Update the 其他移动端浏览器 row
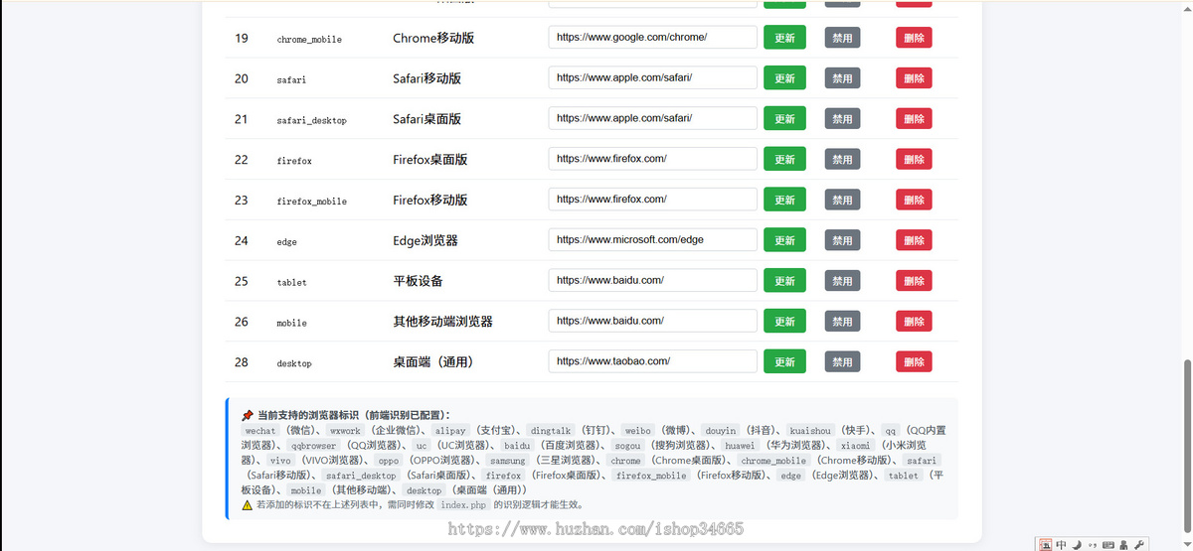Image resolution: width=1193 pixels, height=551 pixels. pyautogui.click(x=784, y=322)
